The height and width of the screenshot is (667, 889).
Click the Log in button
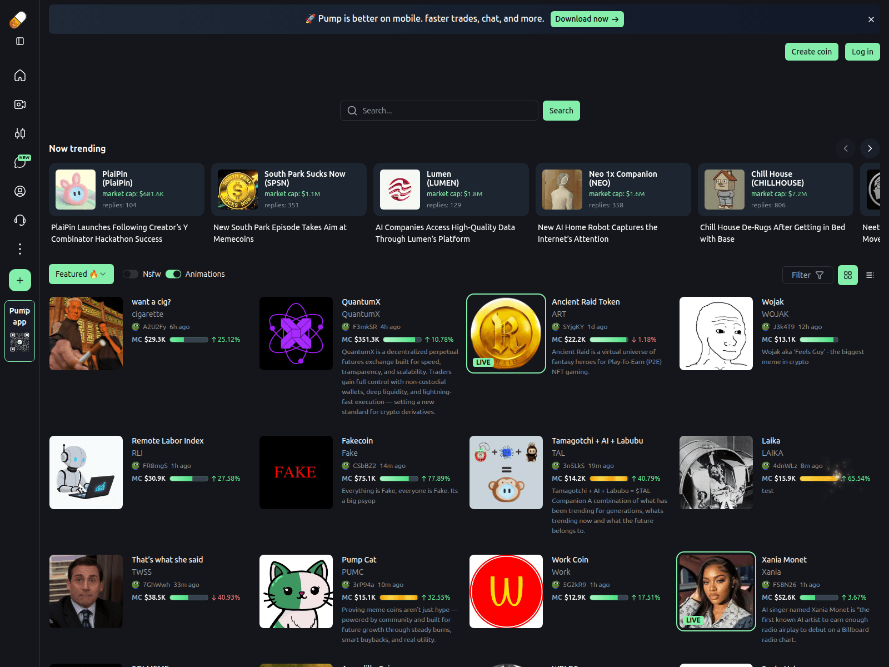862,52
